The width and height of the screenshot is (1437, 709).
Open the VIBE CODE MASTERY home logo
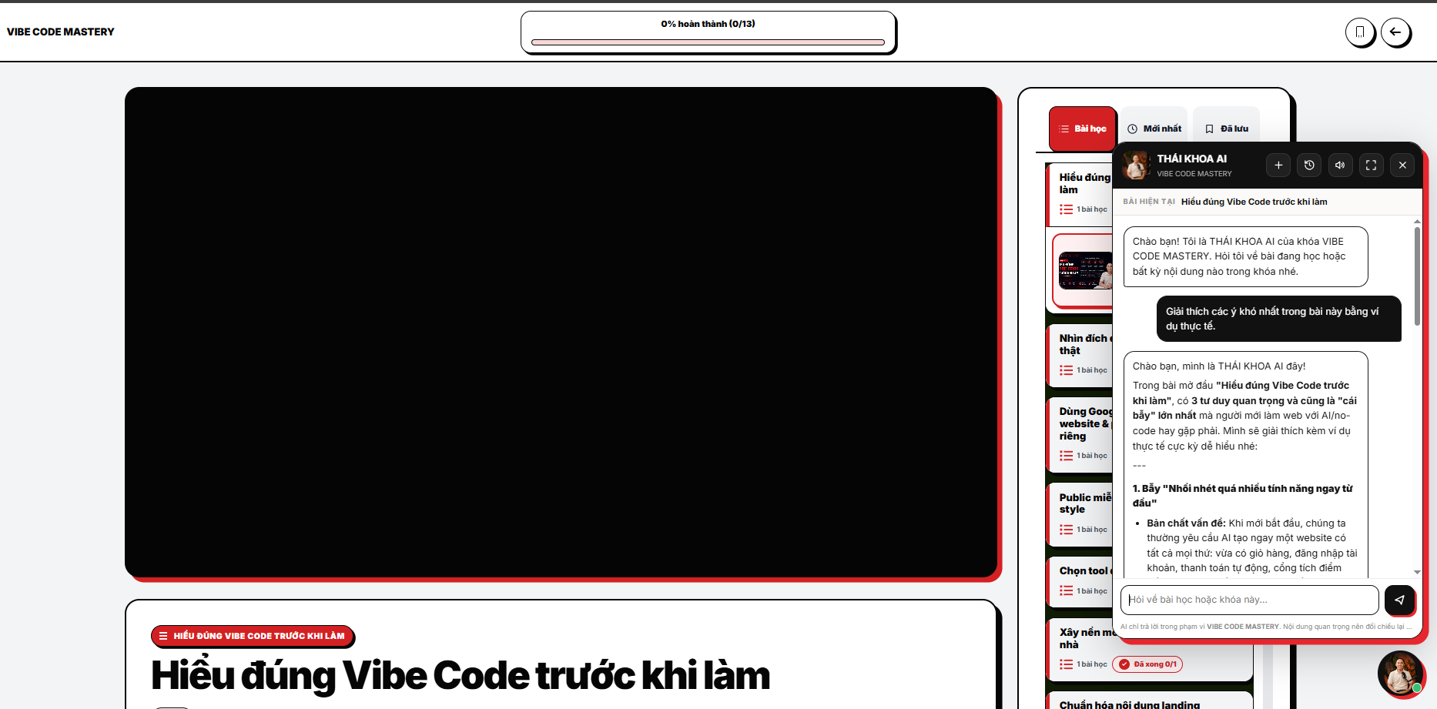[61, 32]
